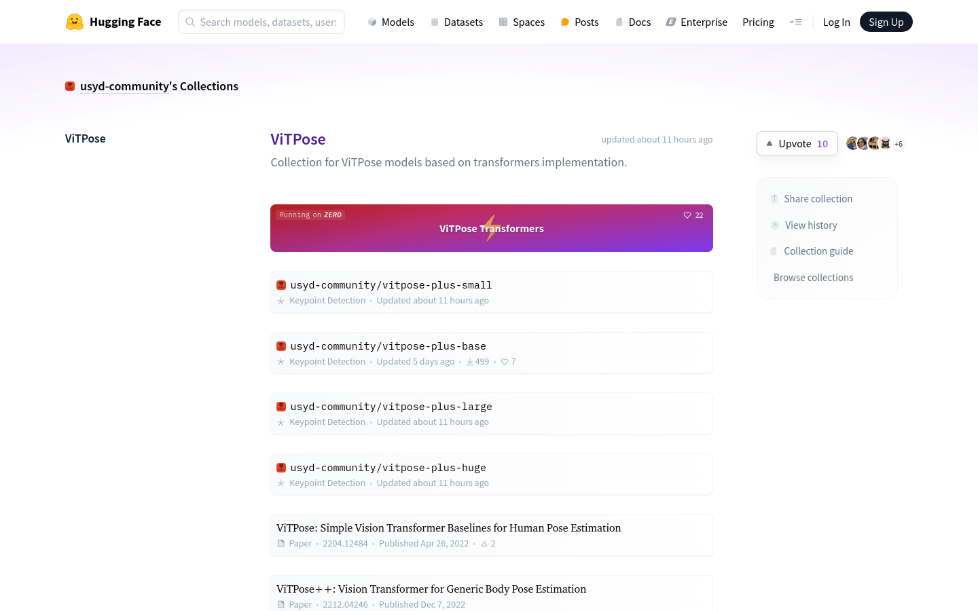Click Browse collections
The width and height of the screenshot is (978, 611).
point(813,278)
